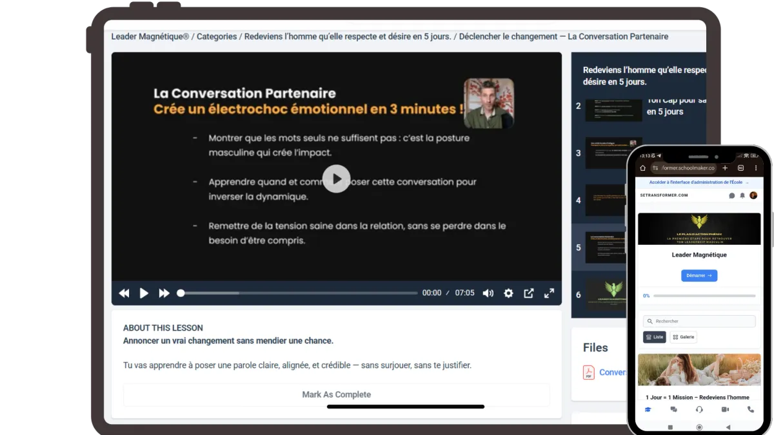Viewport: 774px width, 435px height.
Task: Click the 'Redeviens l'homme' breadcrumb link
Action: 348,37
